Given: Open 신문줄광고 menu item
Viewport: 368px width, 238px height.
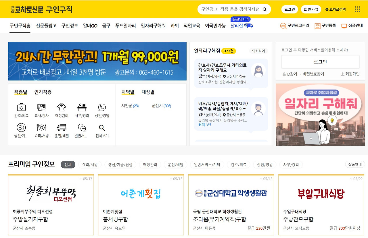Looking at the screenshot, I should [46, 26].
